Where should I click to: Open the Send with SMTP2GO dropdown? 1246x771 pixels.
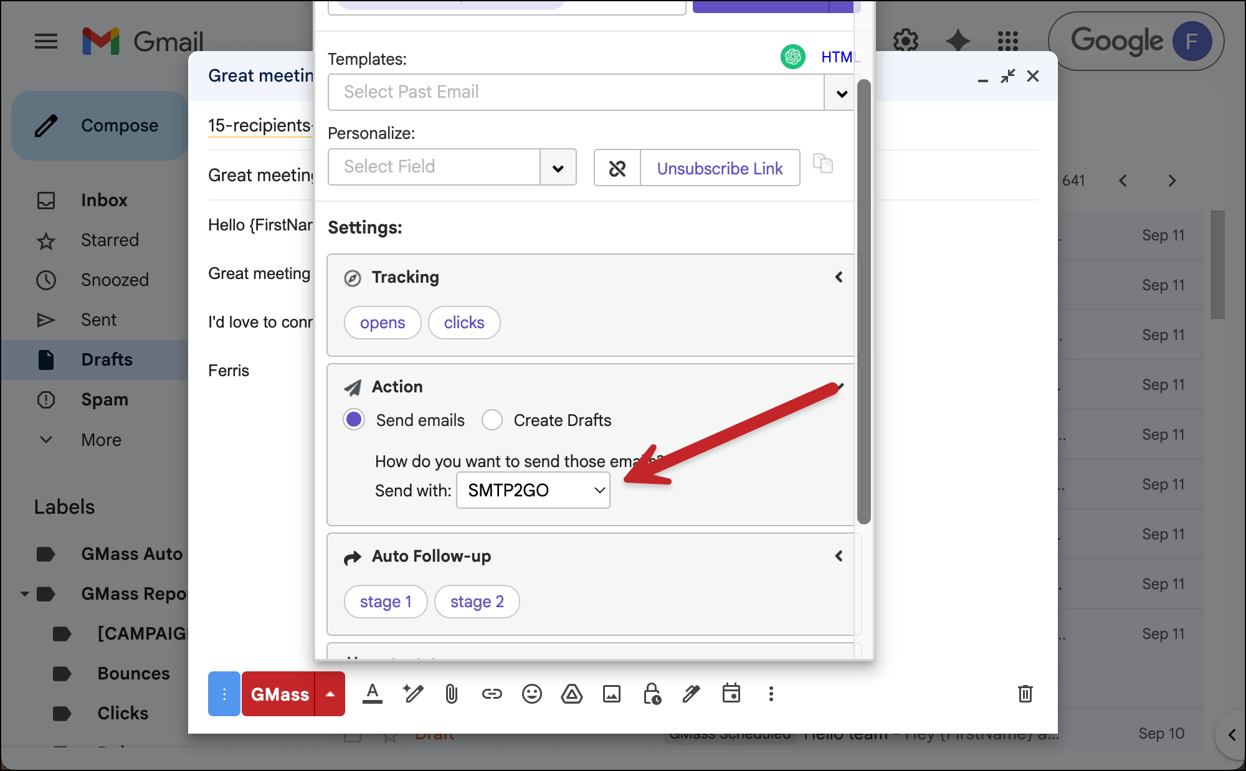(533, 490)
